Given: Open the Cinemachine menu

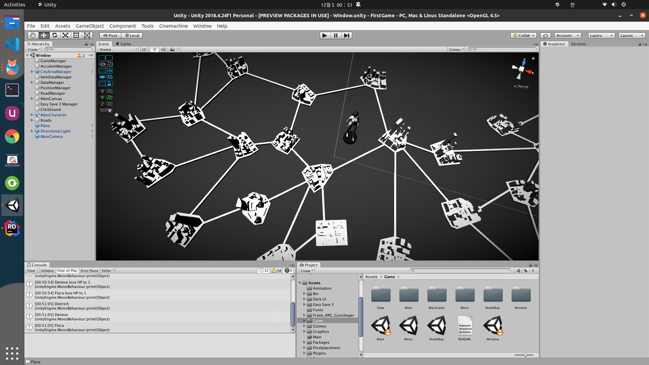Looking at the screenshot, I should coord(173,26).
